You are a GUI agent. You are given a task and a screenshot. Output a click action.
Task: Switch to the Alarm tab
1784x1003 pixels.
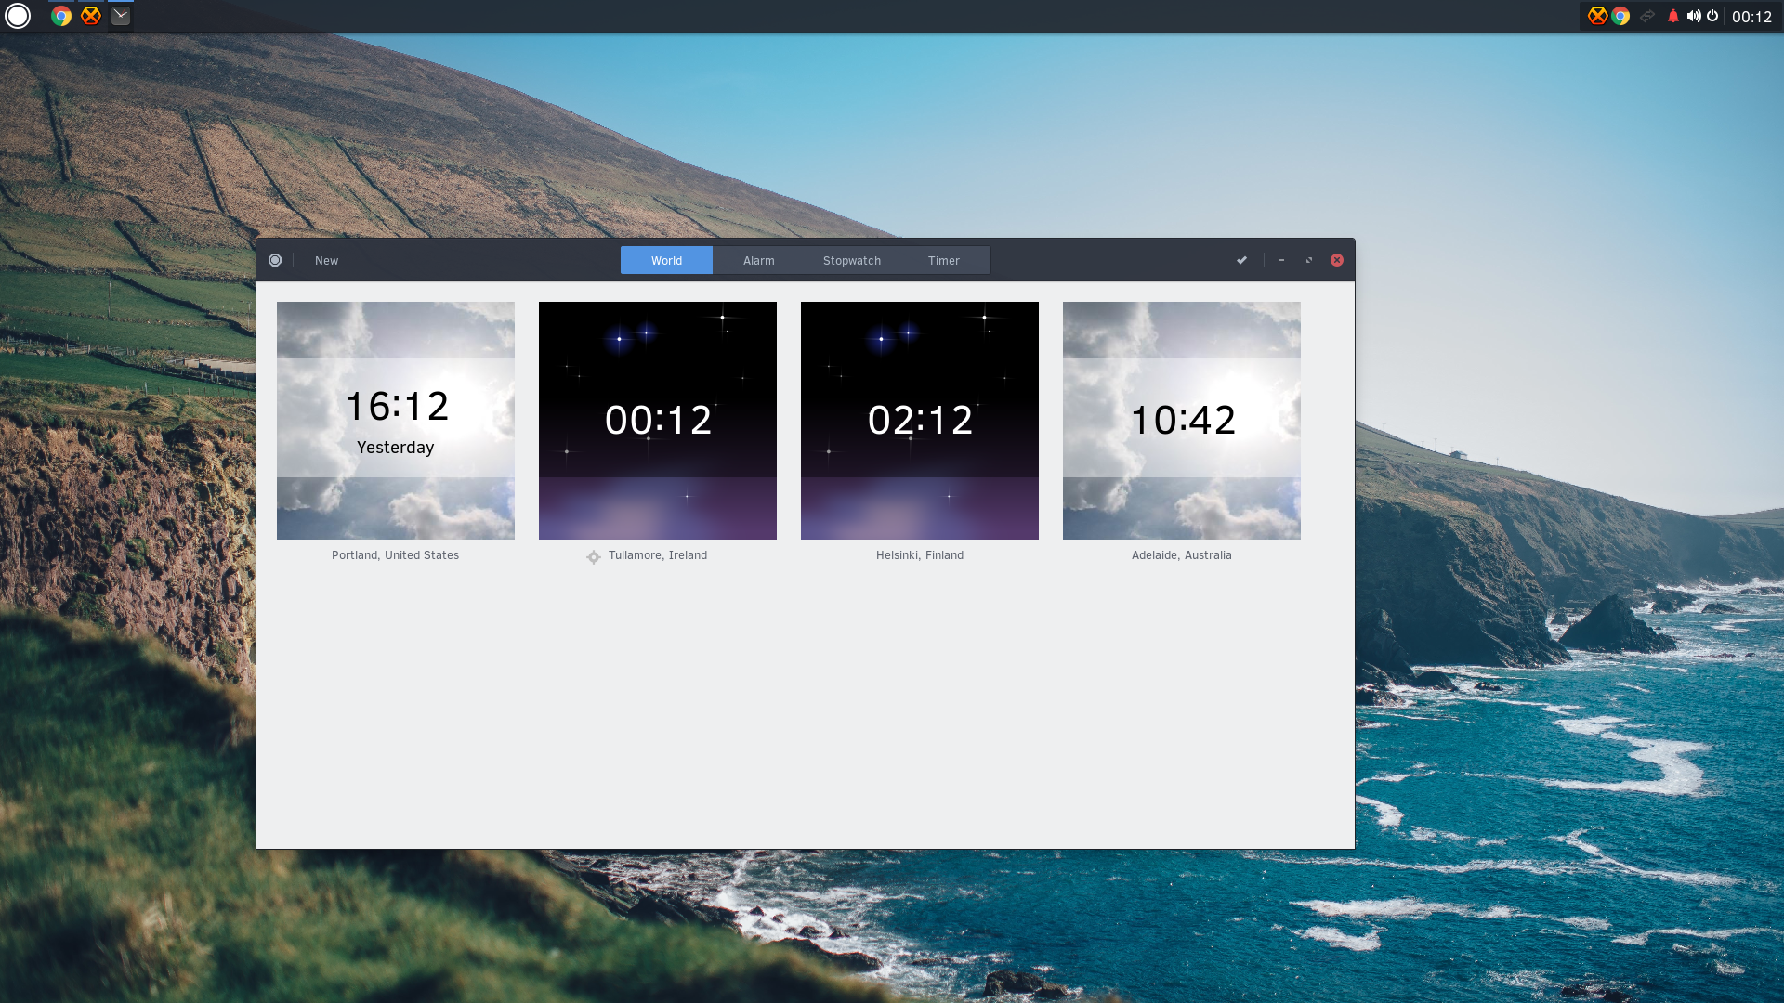[x=758, y=260]
